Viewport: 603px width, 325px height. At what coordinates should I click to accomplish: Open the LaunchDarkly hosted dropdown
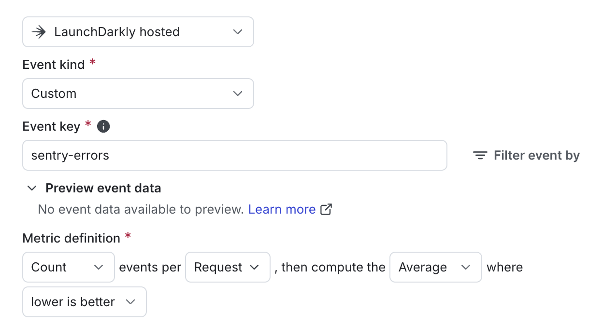tap(138, 32)
